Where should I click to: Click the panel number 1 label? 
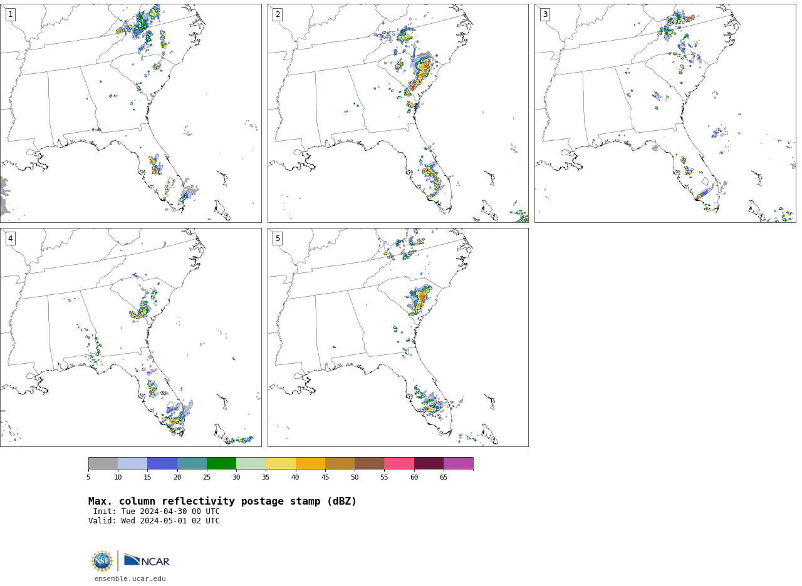[x=10, y=14]
